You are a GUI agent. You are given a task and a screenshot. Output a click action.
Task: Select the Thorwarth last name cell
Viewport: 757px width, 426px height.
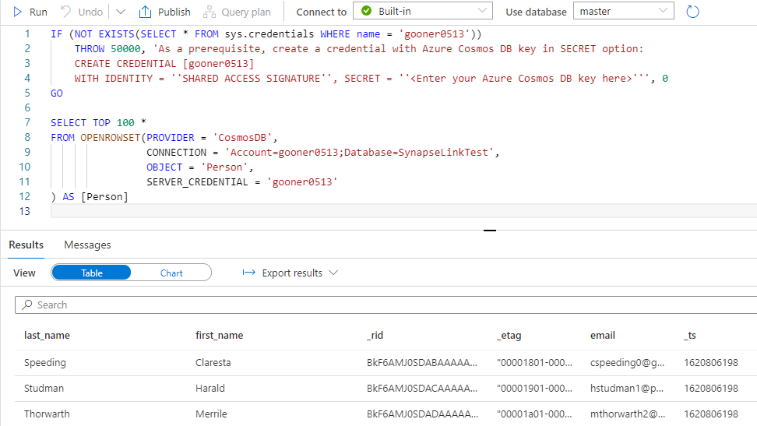click(47, 414)
